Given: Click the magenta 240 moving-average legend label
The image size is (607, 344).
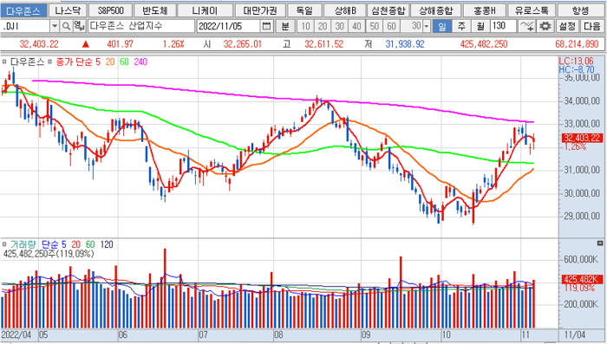Looking at the screenshot, I should [x=140, y=62].
